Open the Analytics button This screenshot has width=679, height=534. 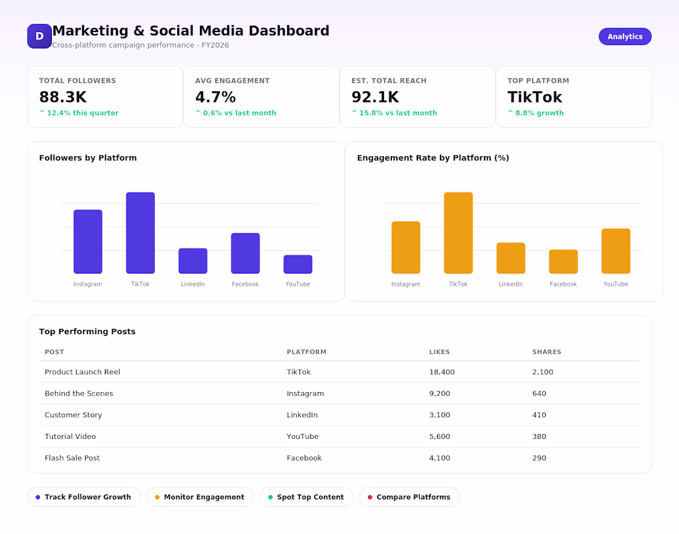pos(625,36)
